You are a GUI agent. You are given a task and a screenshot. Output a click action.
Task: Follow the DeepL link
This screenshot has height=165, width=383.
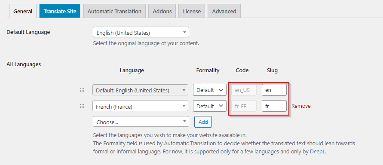click(x=318, y=152)
